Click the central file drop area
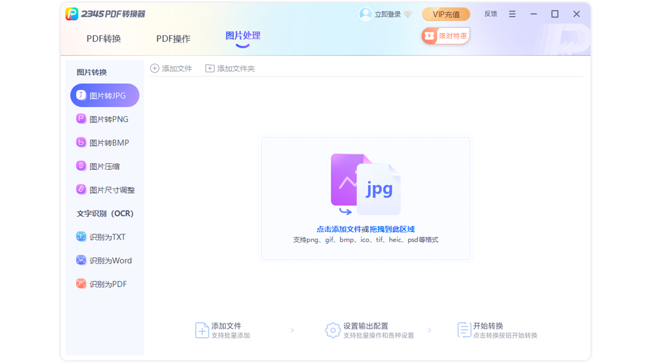This screenshot has height=364, width=648. 366,198
